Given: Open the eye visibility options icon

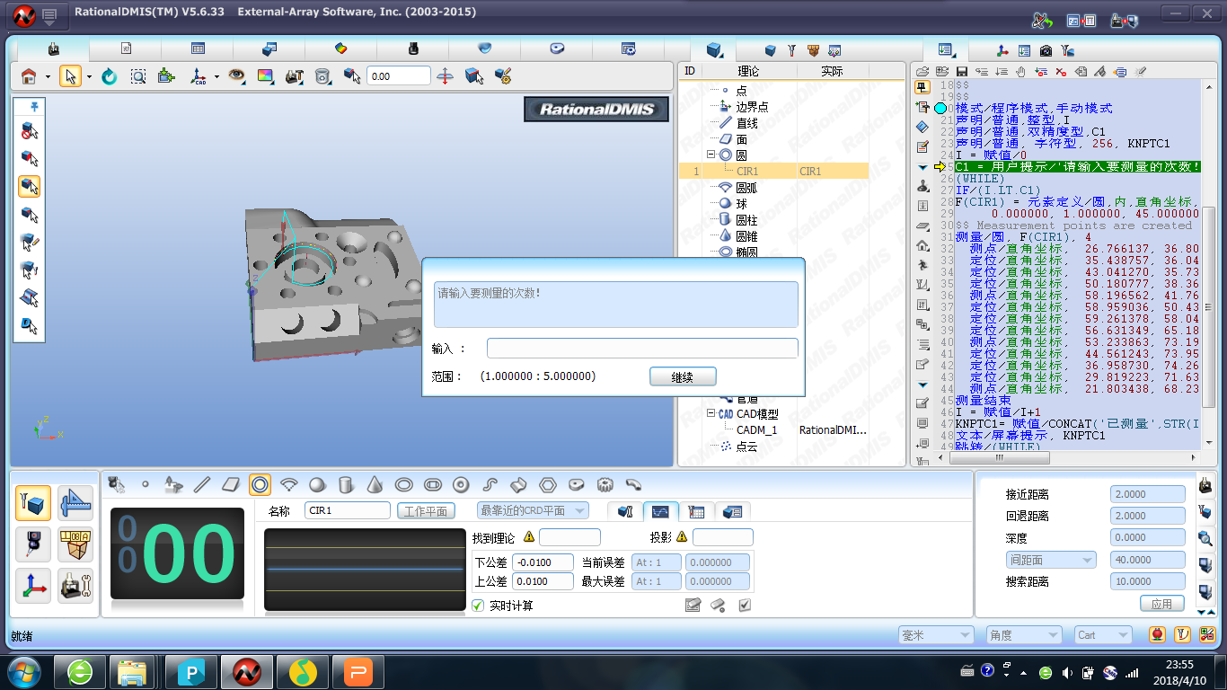Looking at the screenshot, I should (x=236, y=76).
